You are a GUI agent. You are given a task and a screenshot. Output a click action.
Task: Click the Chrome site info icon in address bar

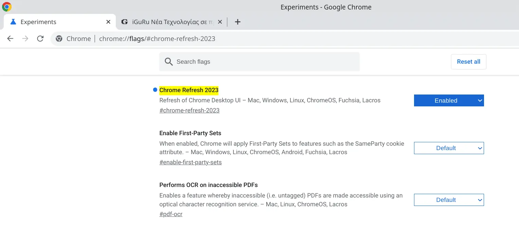59,39
